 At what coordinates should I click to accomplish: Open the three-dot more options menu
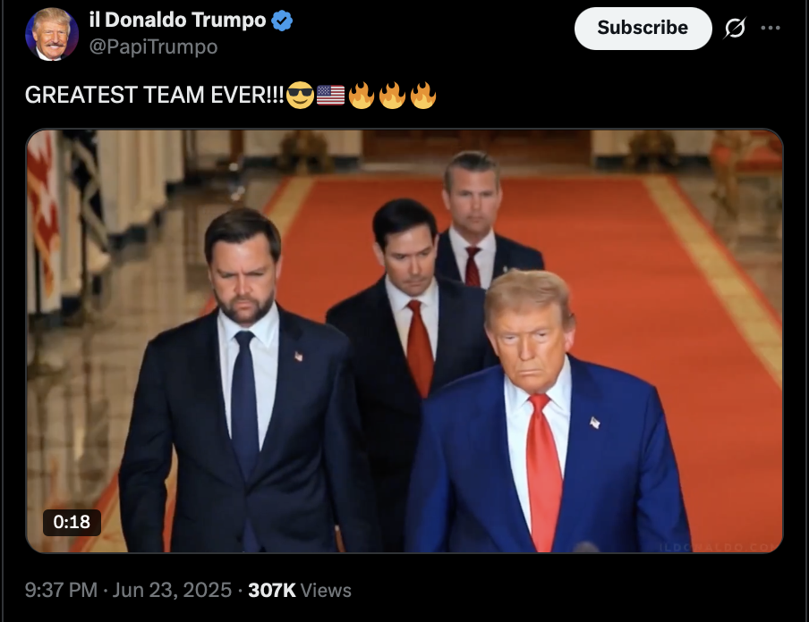[x=771, y=28]
